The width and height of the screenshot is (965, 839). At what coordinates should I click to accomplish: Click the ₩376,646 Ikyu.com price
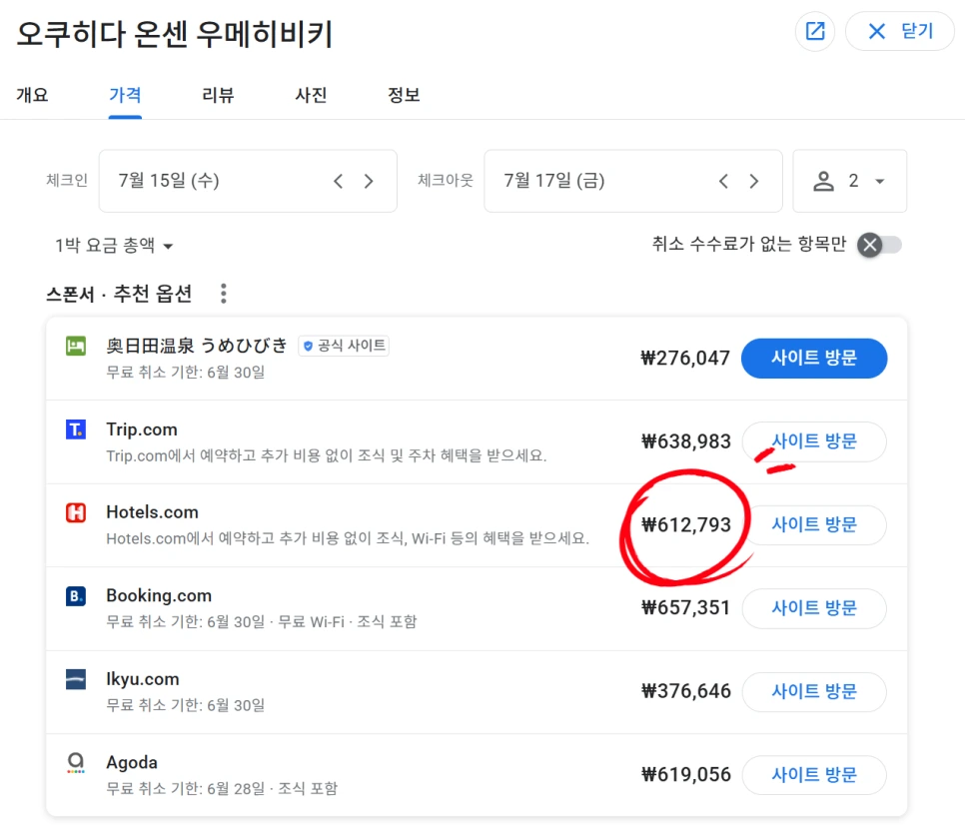pyautogui.click(x=685, y=691)
